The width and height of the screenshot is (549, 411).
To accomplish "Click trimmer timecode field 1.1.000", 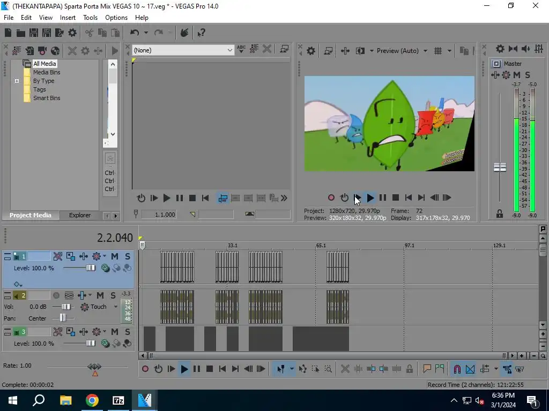I will (159, 215).
